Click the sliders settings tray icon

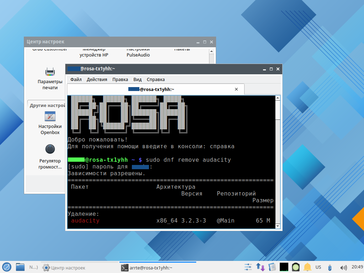tap(248, 267)
